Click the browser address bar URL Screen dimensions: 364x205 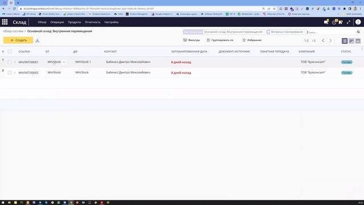(88, 9)
